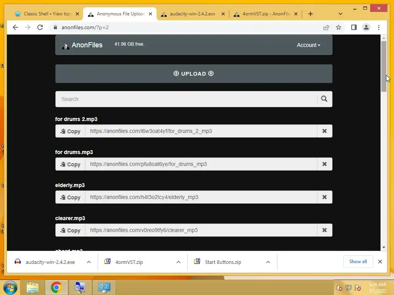This screenshot has height=295, width=394.
Task: Switch to the 4ormVST.zip AnonFiles tab
Action: coord(266,14)
